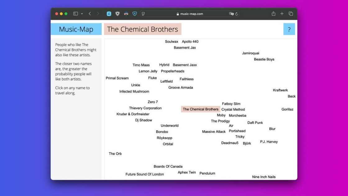Viewport: 348px width, 196px height.
Task: Open Faithless artist
Action: (187, 79)
